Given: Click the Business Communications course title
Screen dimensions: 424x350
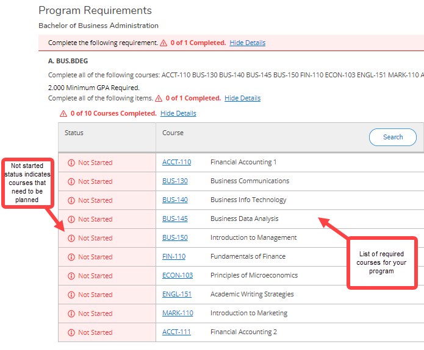Looking at the screenshot, I should coord(250,181).
